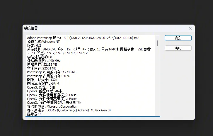Click the Photoshop 可用的内存 line
The width and height of the screenshot is (213, 136).
[52, 72]
